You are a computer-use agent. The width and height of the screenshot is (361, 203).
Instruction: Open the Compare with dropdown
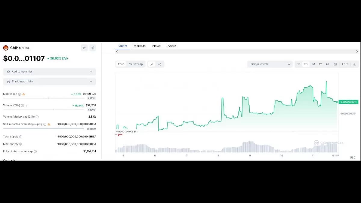click(x=270, y=64)
